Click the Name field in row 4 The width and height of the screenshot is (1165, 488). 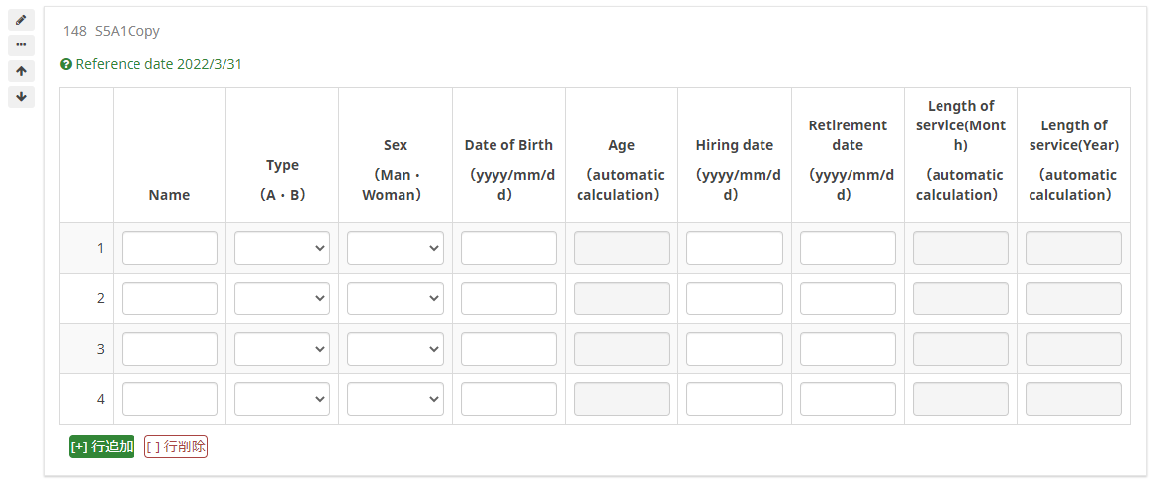[x=169, y=399]
